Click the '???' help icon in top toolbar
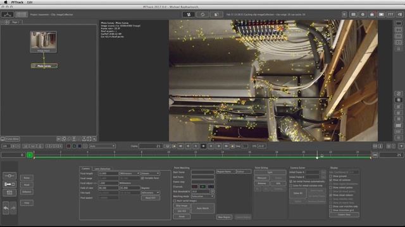 coord(390,15)
